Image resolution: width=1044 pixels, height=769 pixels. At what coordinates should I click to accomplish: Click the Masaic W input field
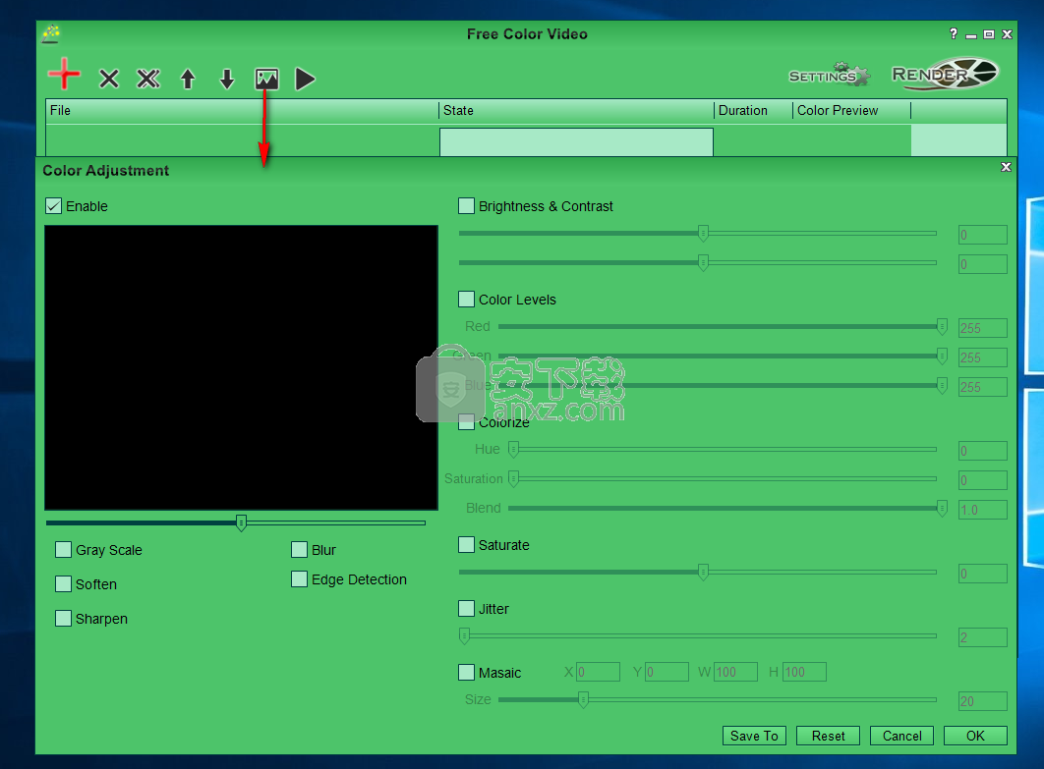[735, 673]
